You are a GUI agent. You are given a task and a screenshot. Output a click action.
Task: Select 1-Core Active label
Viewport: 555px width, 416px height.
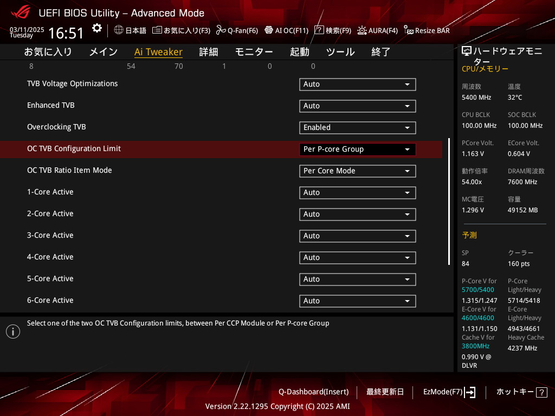click(x=50, y=192)
